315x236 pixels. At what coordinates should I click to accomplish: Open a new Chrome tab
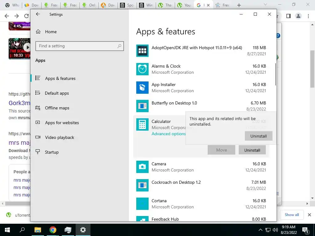239,5
